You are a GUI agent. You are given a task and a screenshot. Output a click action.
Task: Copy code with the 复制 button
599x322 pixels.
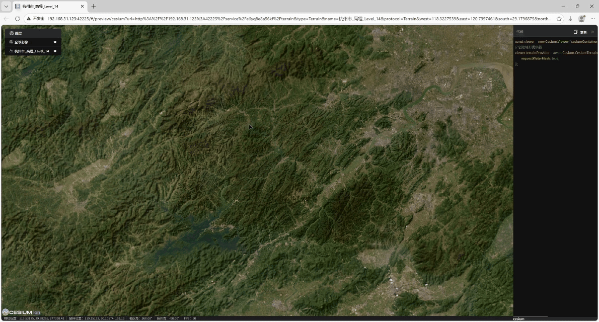[x=580, y=32]
